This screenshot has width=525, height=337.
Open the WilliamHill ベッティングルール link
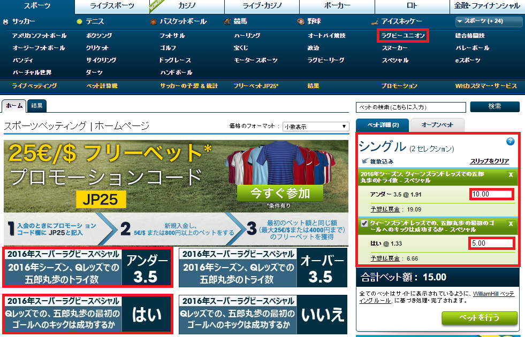pos(437,297)
